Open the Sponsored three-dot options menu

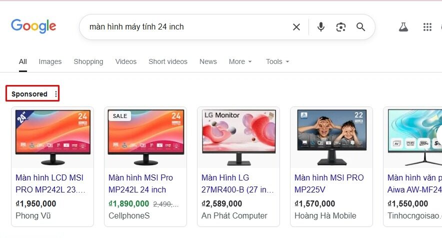(x=56, y=94)
